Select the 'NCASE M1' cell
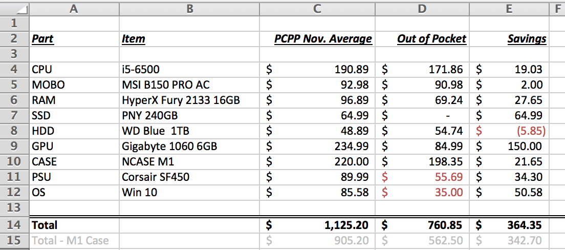This screenshot has height=250, width=565. tap(189, 161)
